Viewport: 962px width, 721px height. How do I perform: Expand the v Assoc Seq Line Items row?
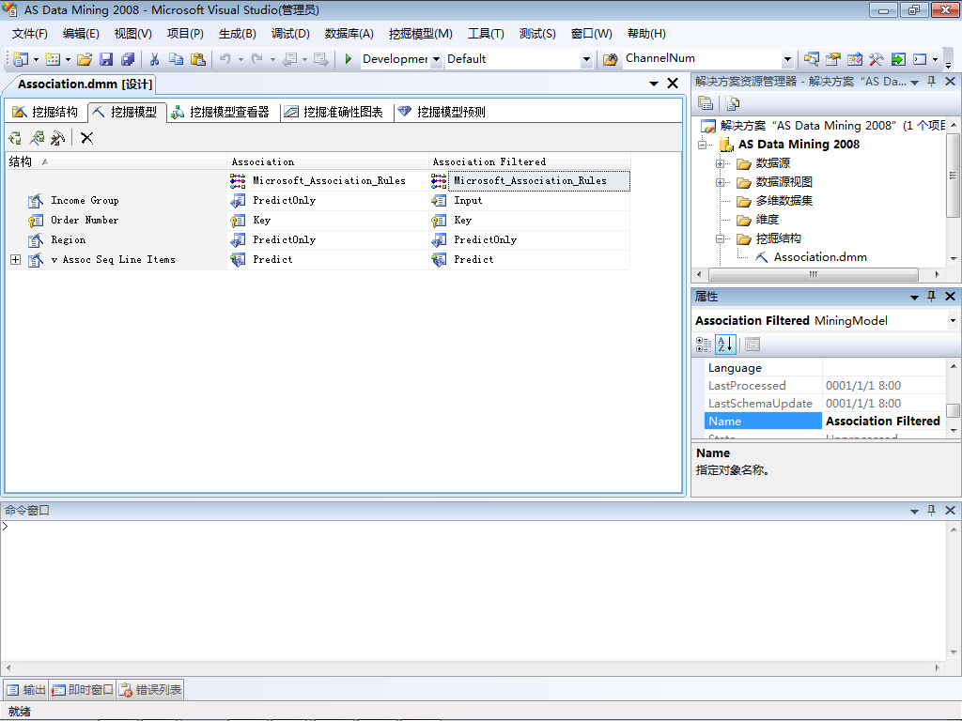click(x=15, y=260)
